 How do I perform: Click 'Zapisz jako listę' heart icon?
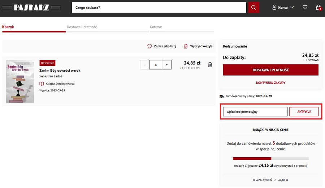(x=149, y=46)
